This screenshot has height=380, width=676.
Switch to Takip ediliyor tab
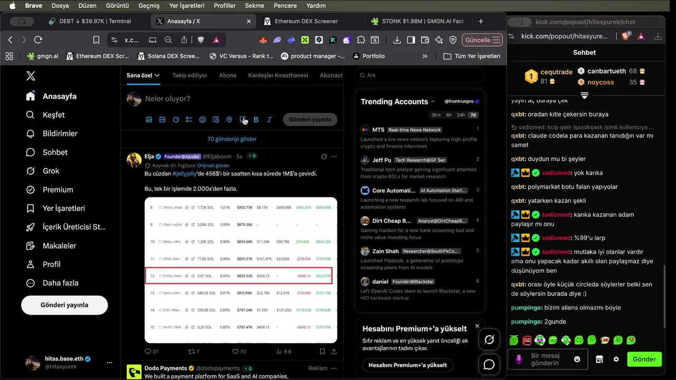click(x=190, y=75)
